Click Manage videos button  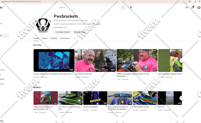coord(80,32)
